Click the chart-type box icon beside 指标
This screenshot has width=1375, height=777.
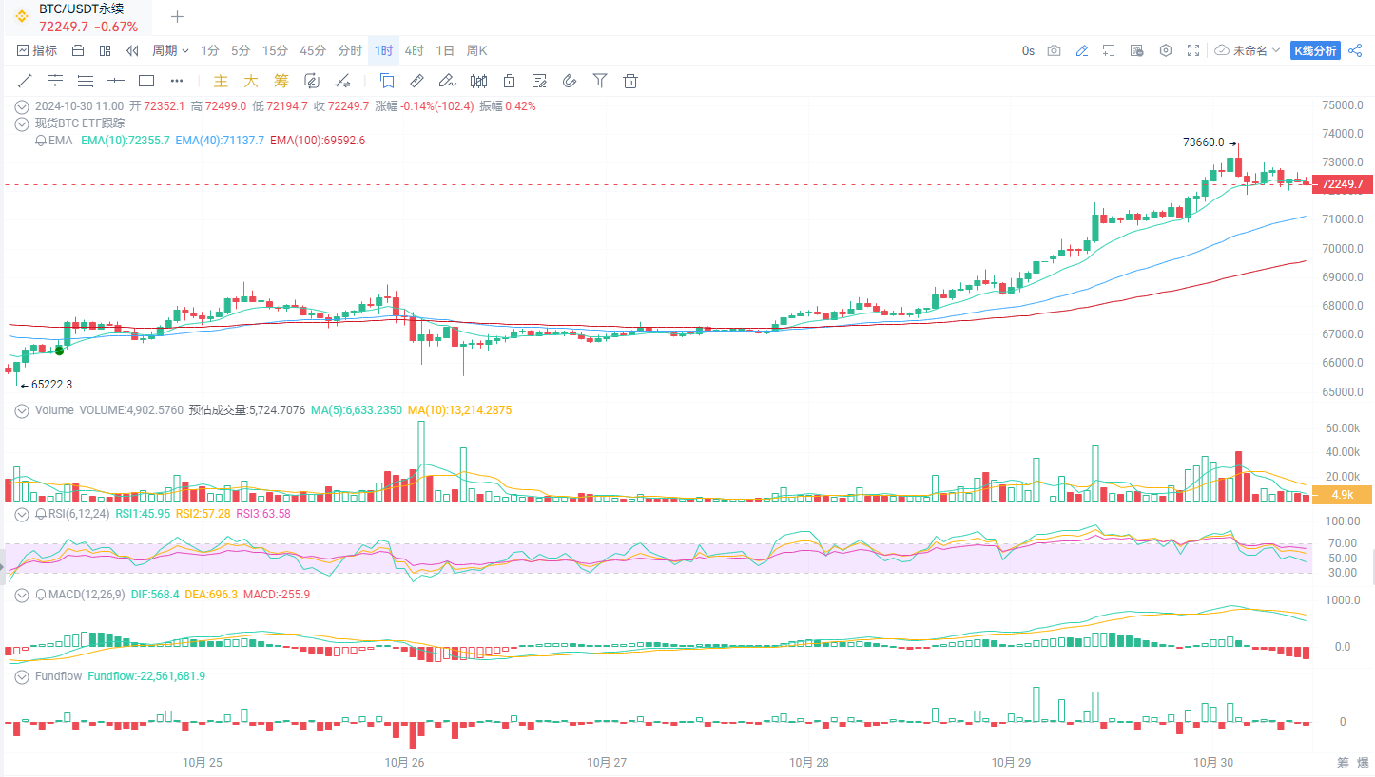click(x=78, y=50)
